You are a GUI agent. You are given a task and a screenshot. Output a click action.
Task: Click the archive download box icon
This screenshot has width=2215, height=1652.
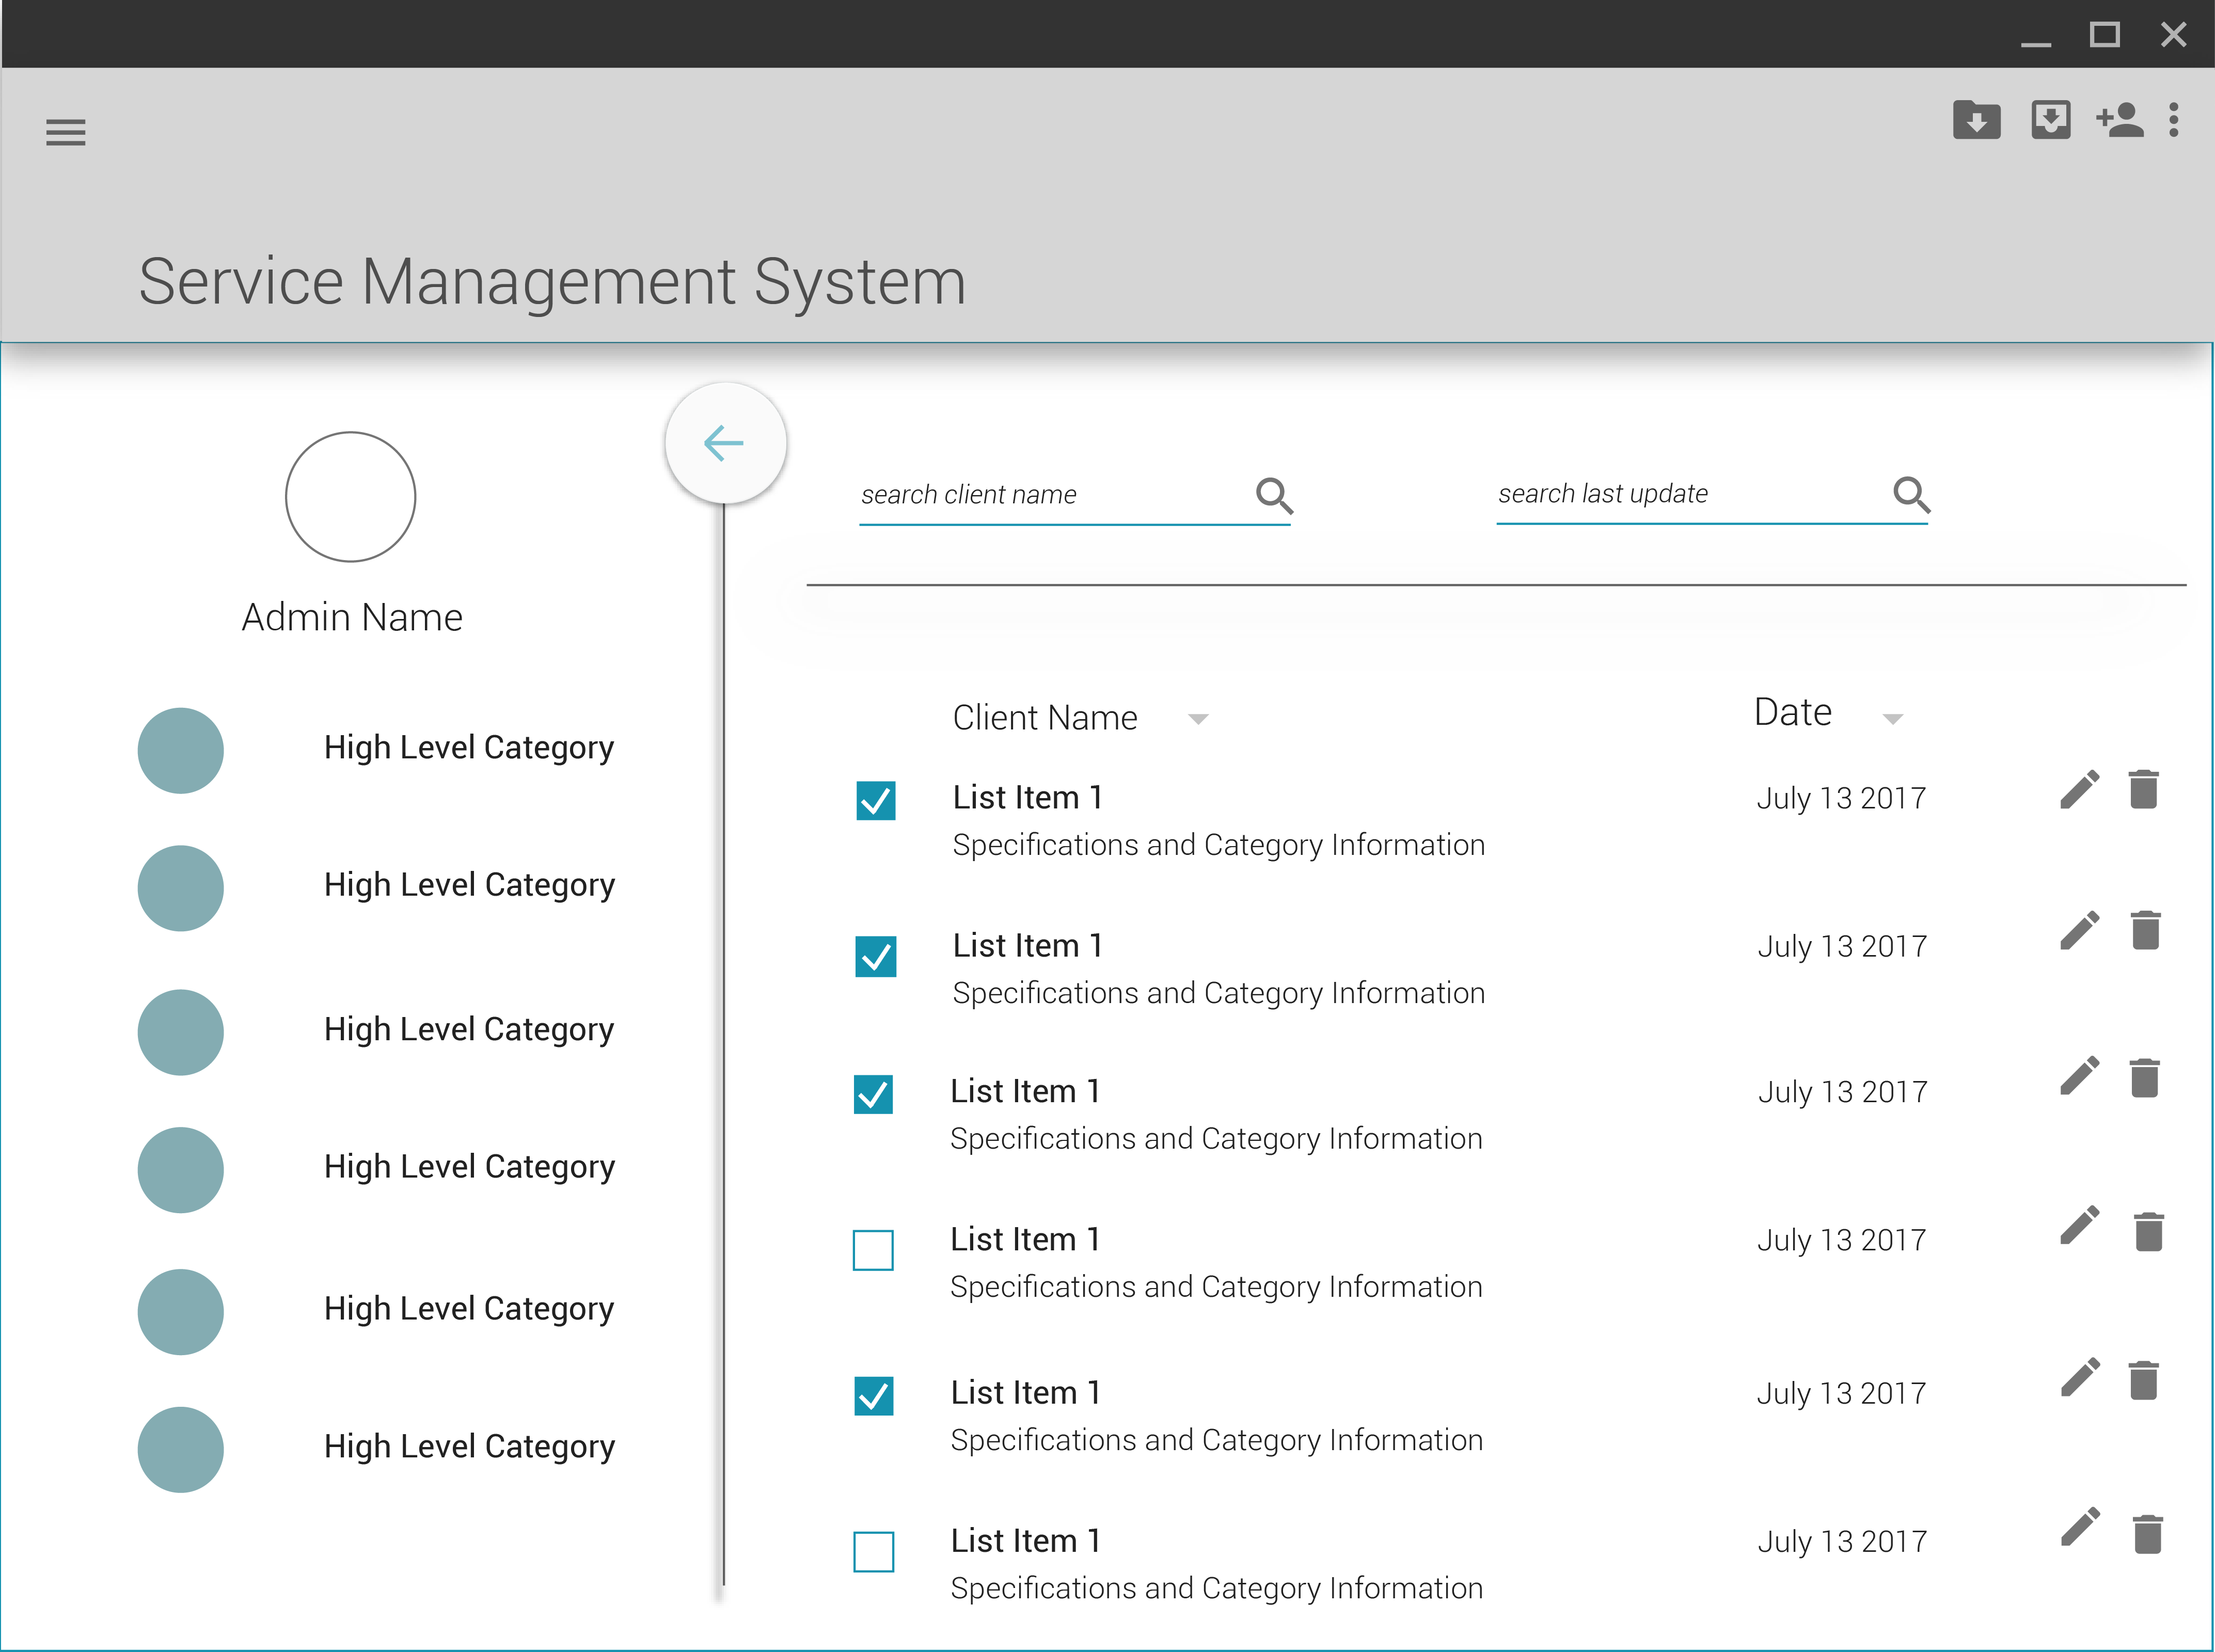click(2050, 120)
